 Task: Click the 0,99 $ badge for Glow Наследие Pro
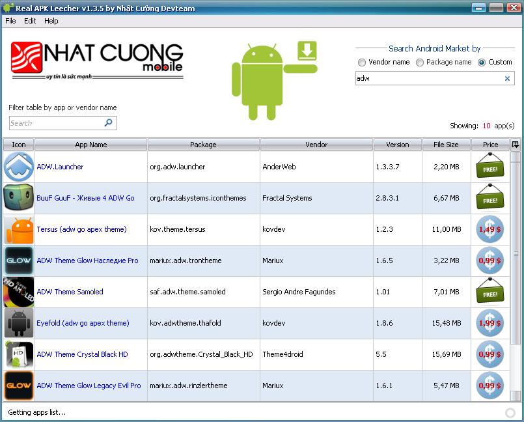(490, 260)
